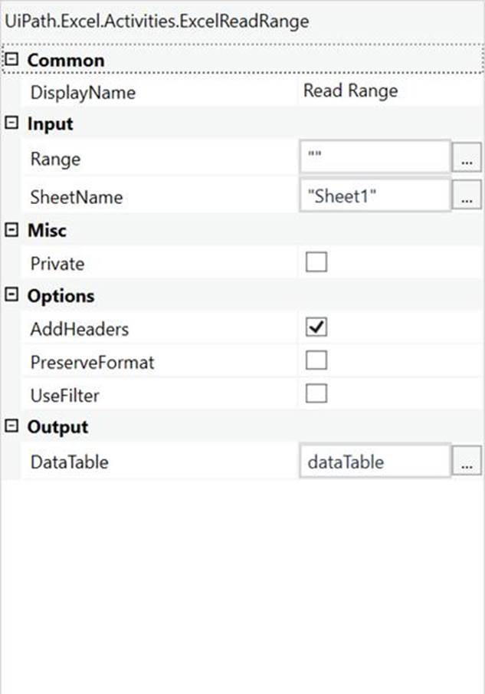Collapse the Options section
Viewport: 485px width, 694px height.
point(11,296)
